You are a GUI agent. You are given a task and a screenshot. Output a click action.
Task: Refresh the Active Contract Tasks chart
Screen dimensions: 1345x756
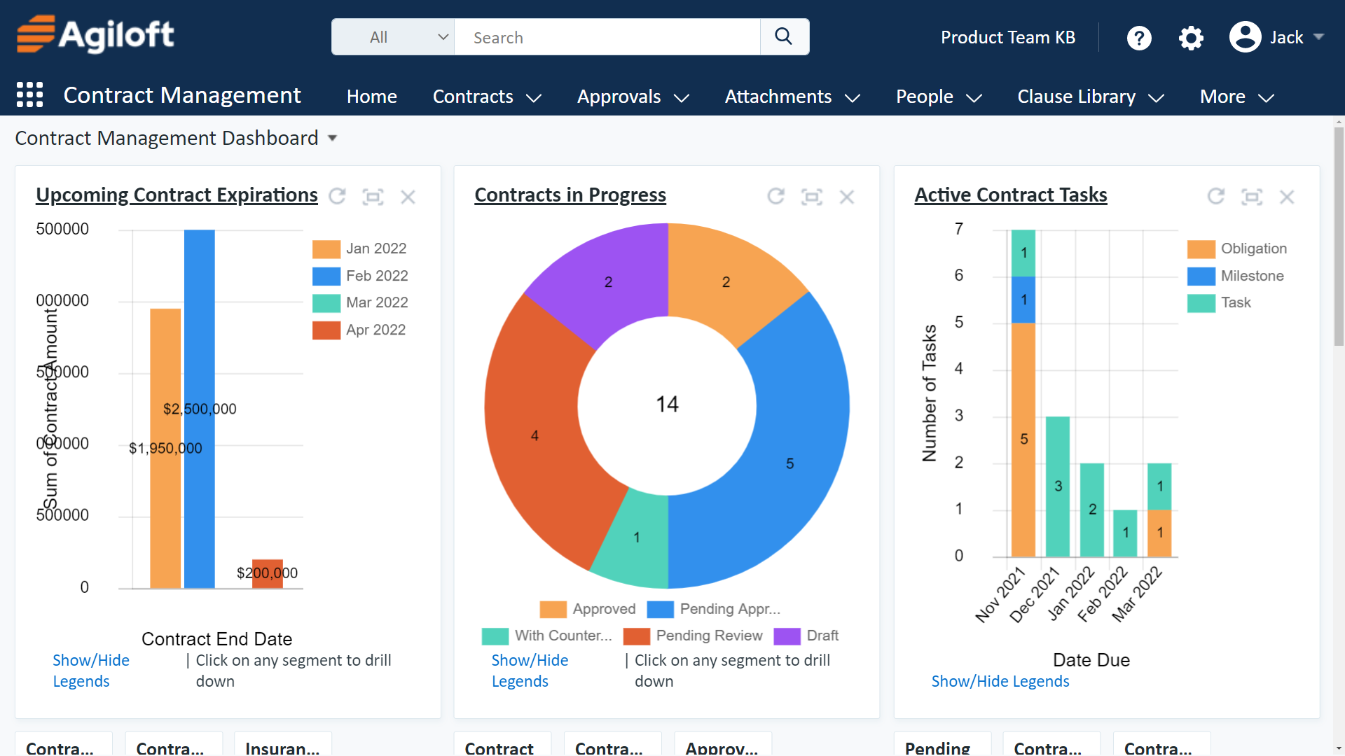1216,197
